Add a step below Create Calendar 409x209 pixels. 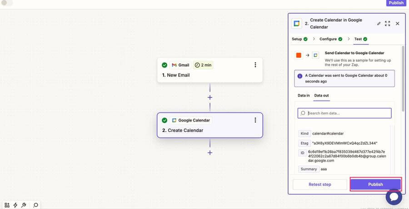(209, 152)
